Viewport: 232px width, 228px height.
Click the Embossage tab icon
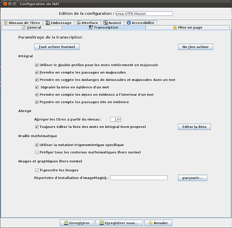tap(47, 22)
